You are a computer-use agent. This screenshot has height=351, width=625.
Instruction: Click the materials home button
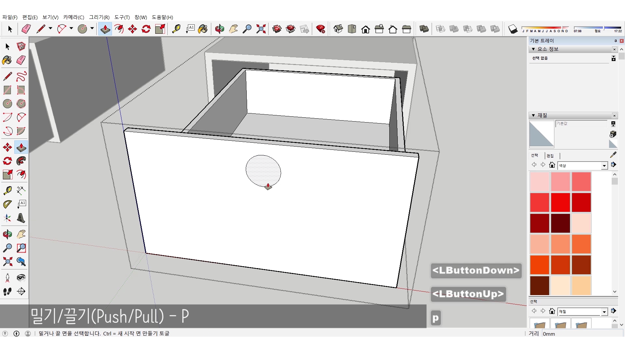click(x=552, y=165)
